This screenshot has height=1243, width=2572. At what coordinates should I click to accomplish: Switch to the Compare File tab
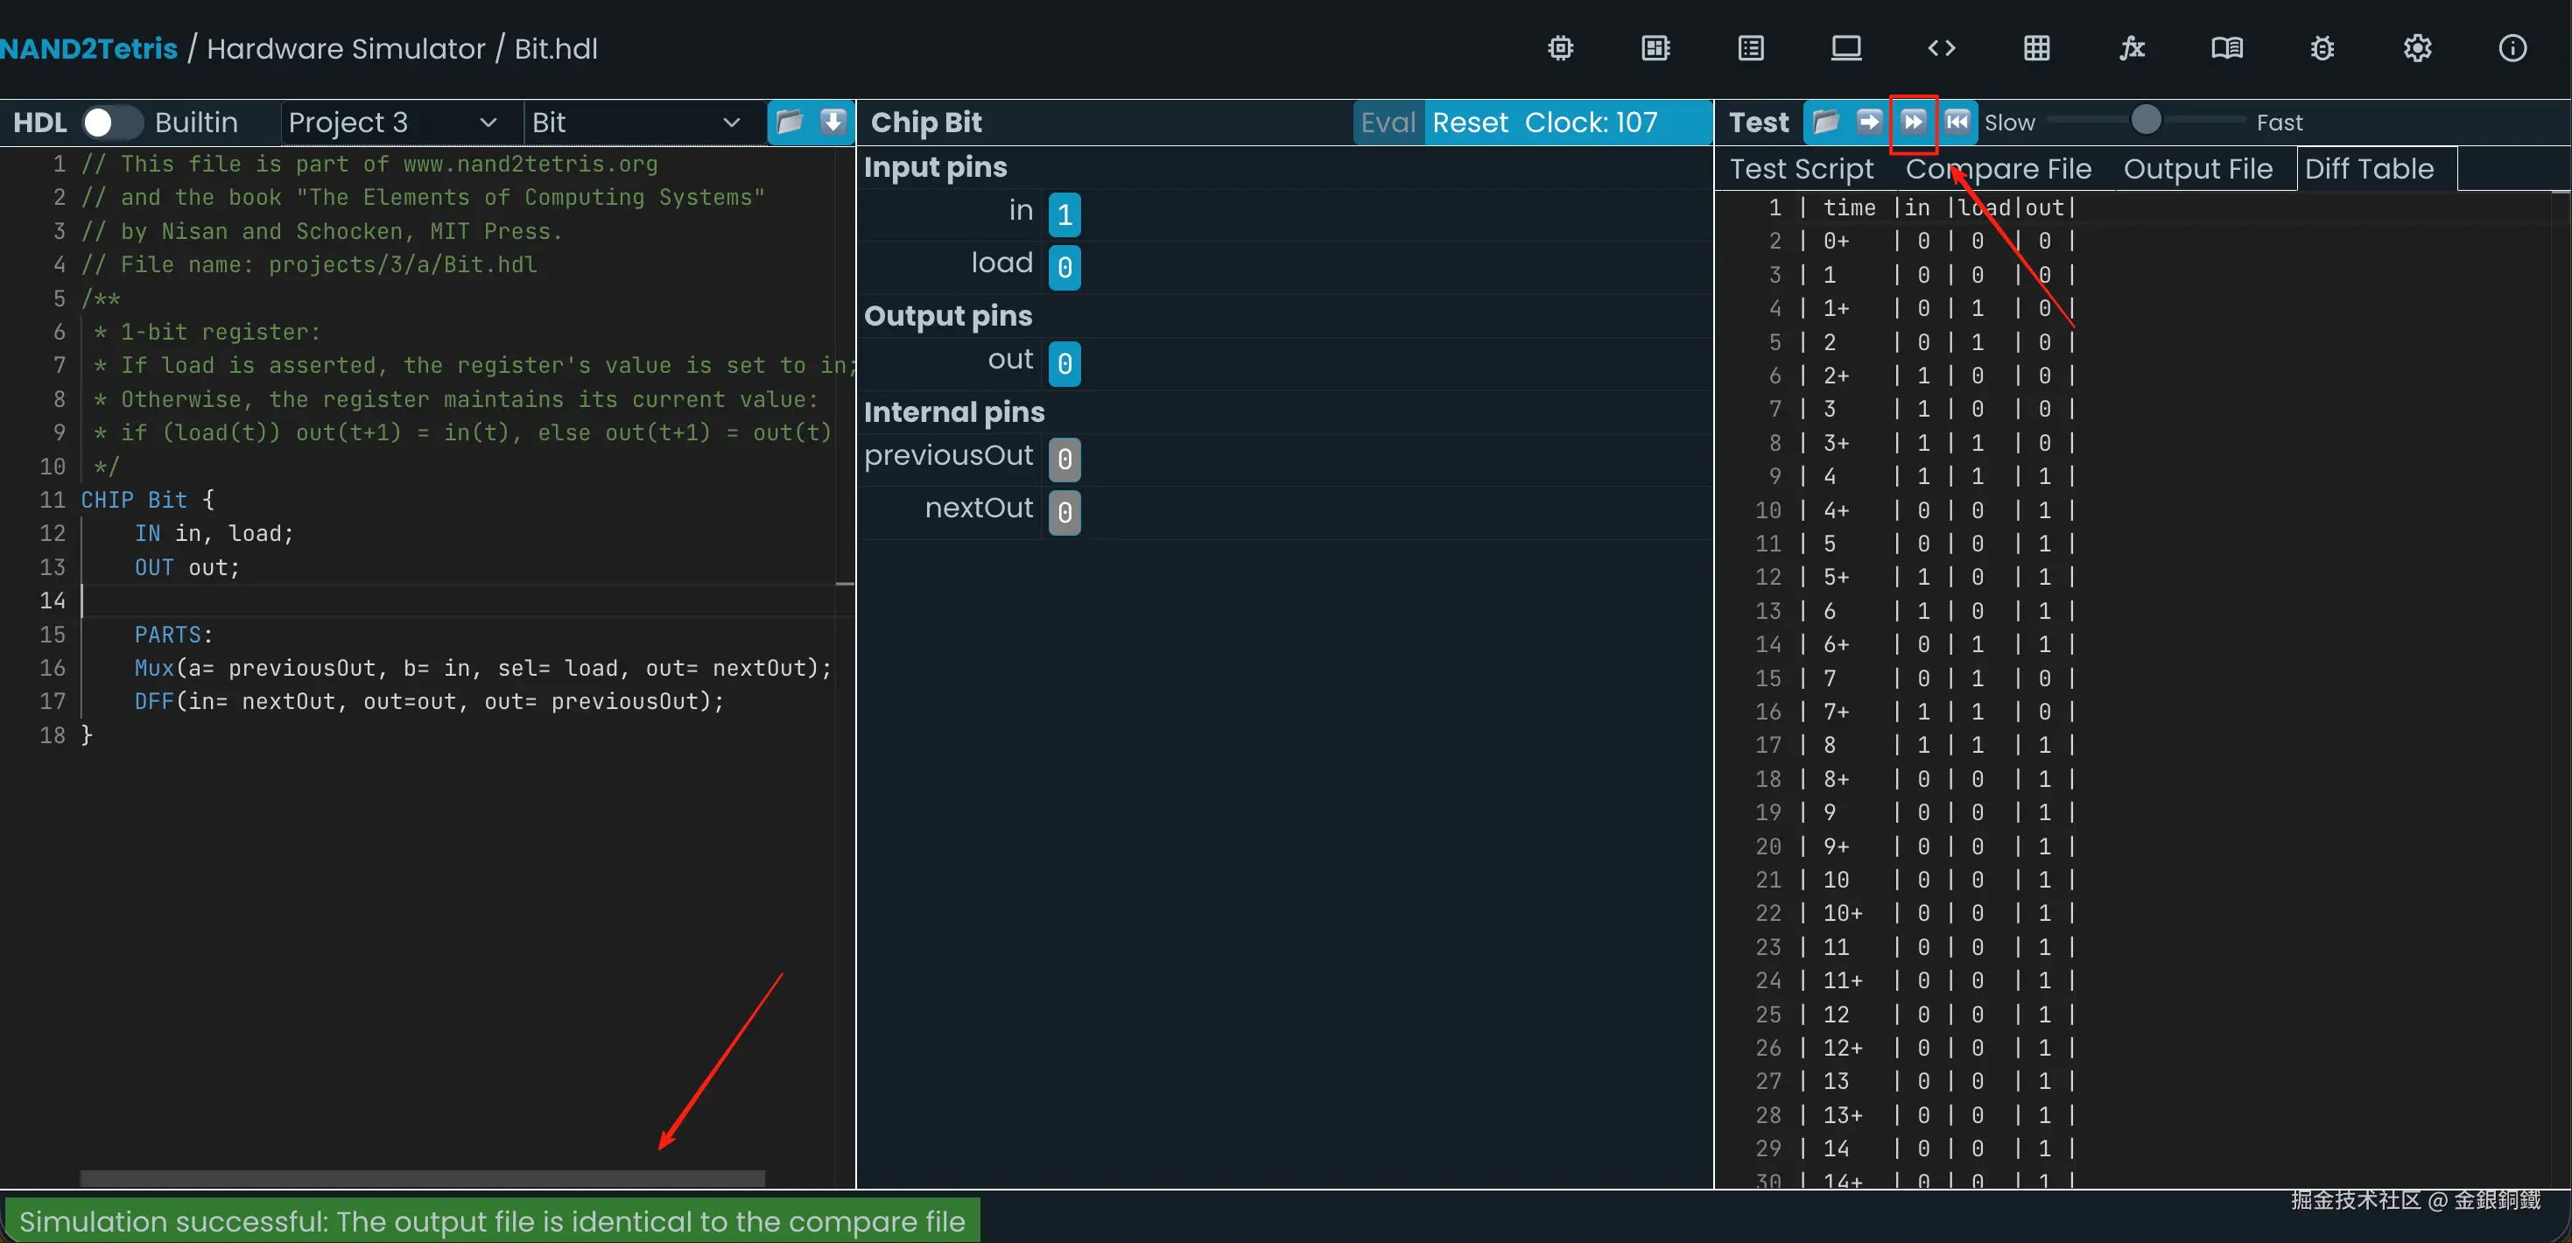pos(1998,169)
